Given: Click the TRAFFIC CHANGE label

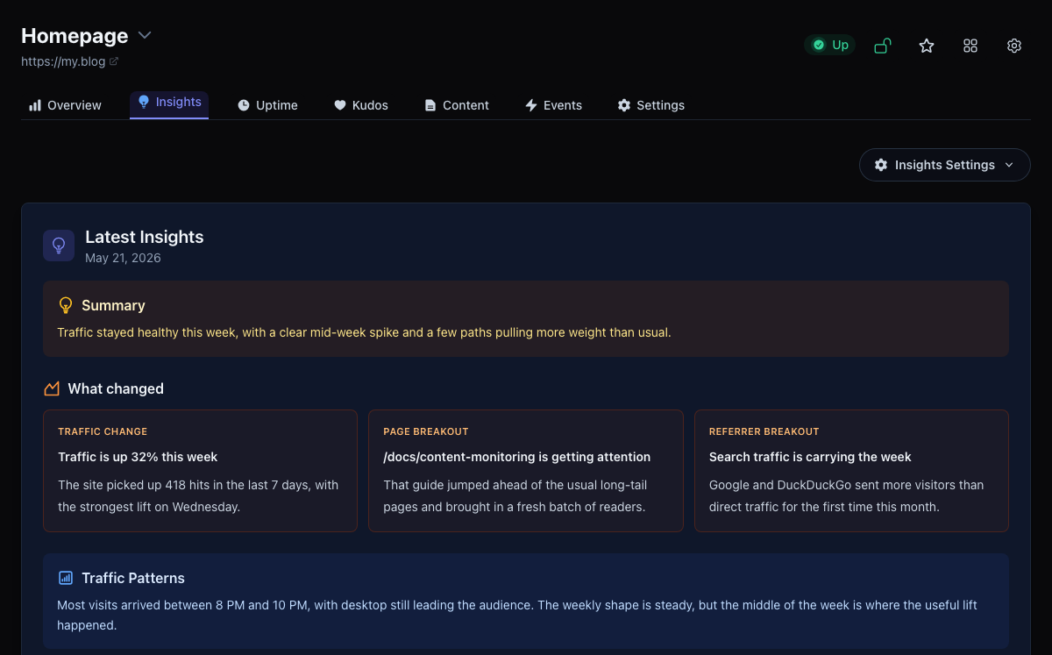Looking at the screenshot, I should tap(103, 431).
